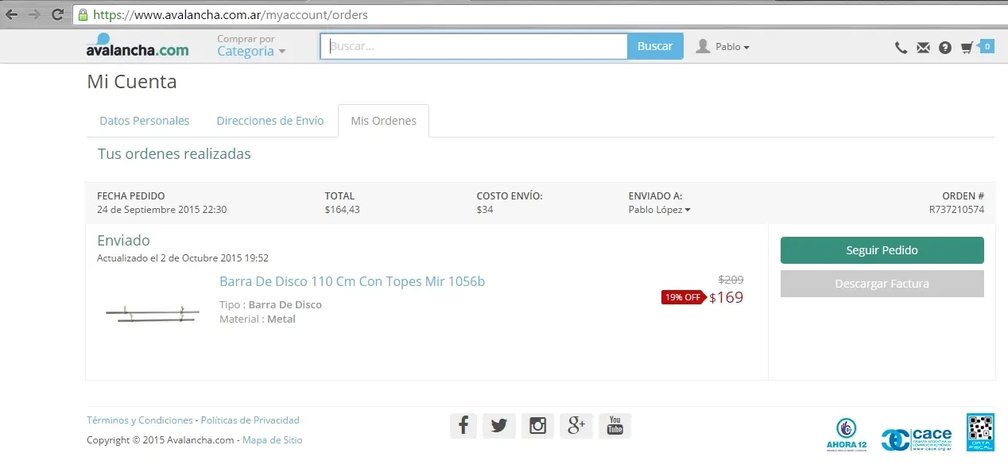
Task: Open the YouTube social icon
Action: 614,426
